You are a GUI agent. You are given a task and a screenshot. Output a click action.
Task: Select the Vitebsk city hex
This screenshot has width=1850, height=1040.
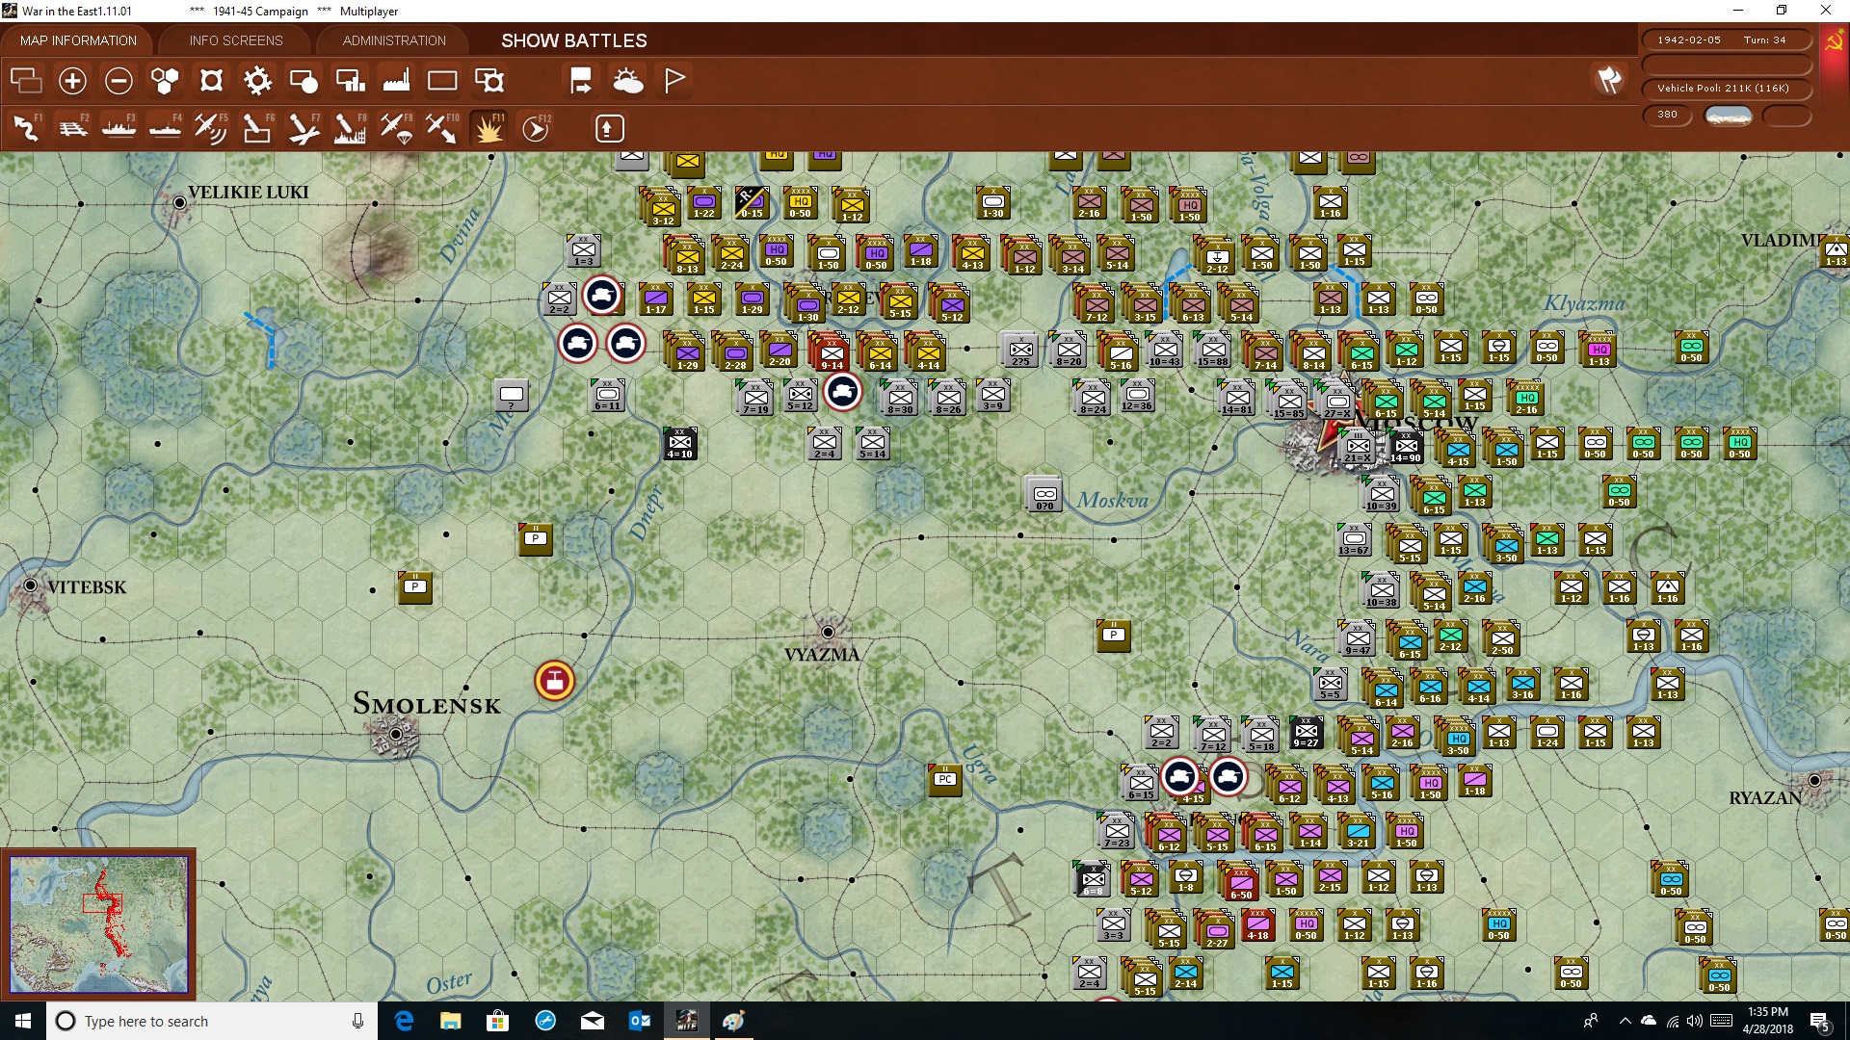point(31,585)
